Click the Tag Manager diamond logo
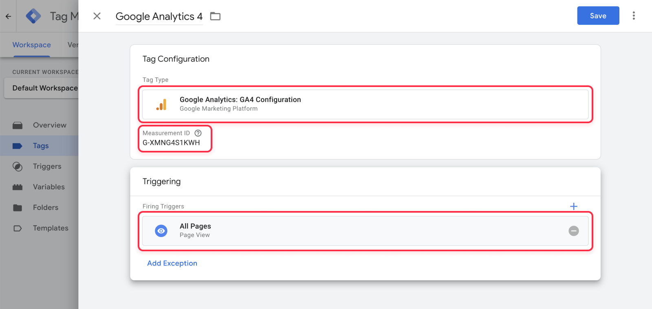The width and height of the screenshot is (652, 309). coord(33,16)
